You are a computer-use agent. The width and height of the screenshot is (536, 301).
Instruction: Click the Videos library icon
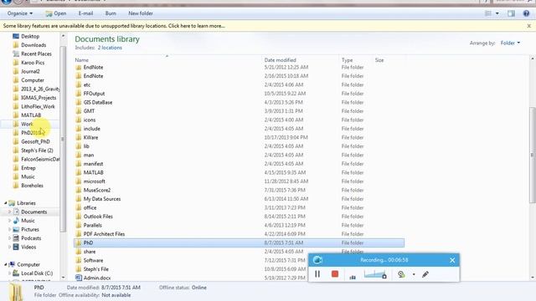pos(16,247)
